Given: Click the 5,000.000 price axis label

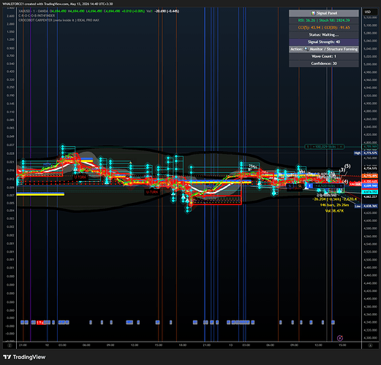Looking at the screenshot, I should [370, 64].
